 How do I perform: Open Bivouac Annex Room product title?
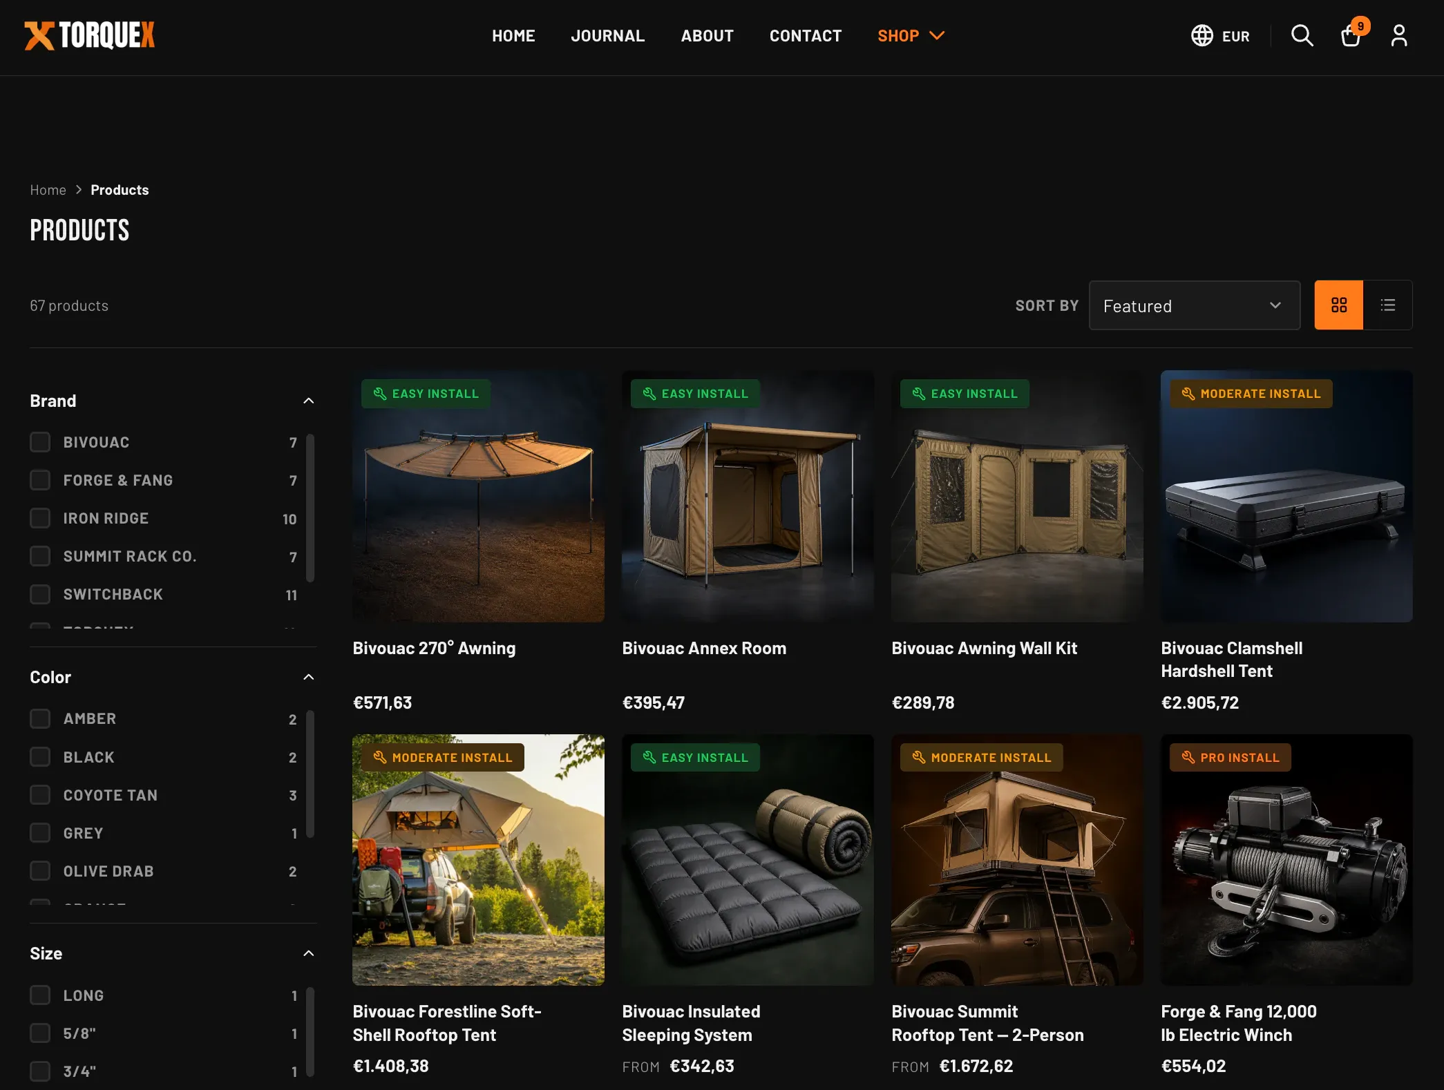pos(704,648)
